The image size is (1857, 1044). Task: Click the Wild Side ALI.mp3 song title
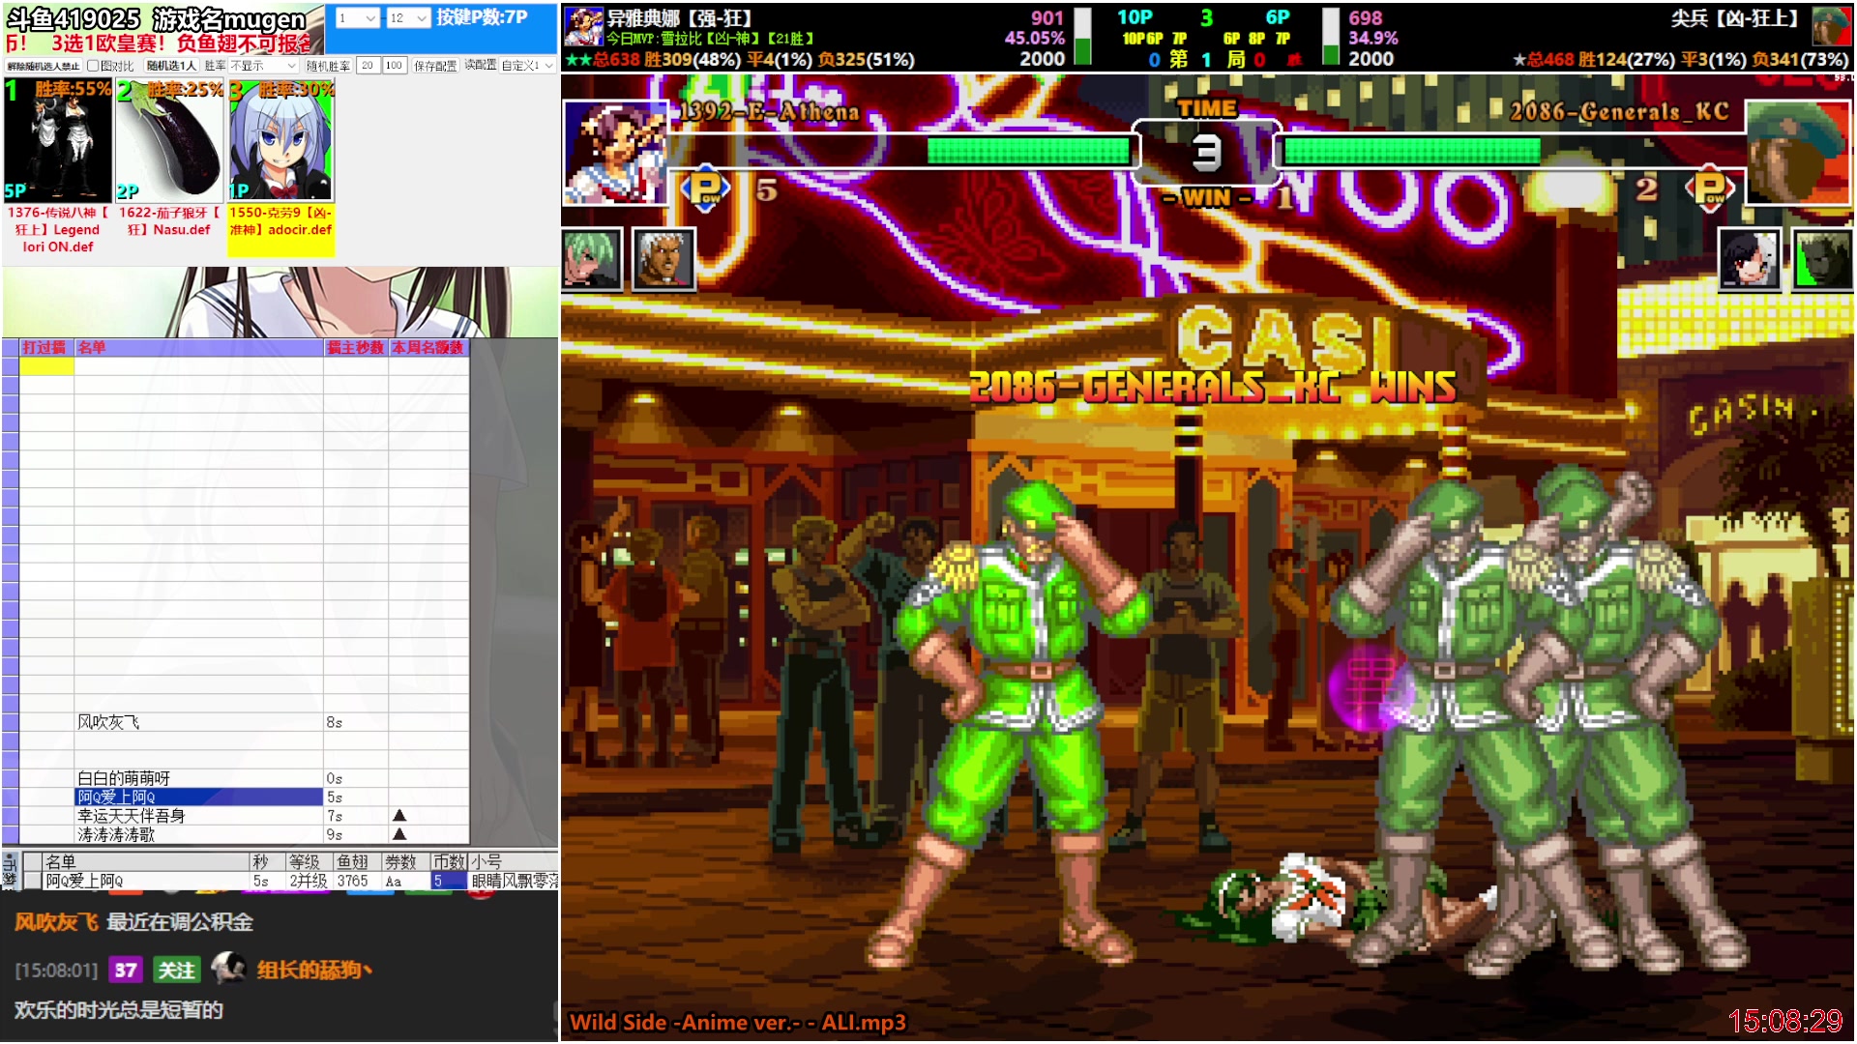738,1022
